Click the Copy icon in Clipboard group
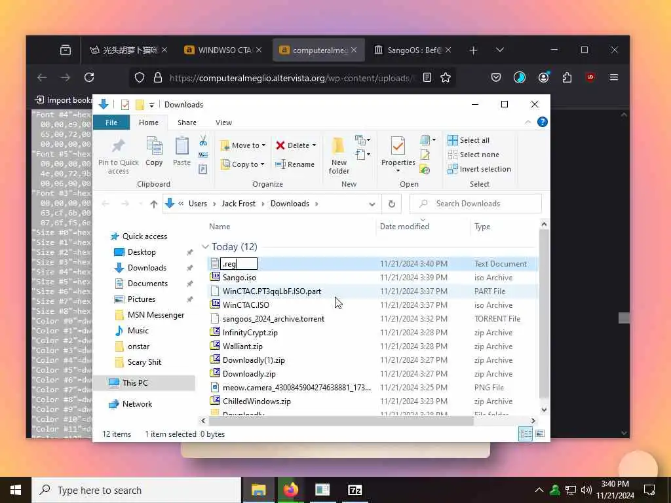The width and height of the screenshot is (671, 503). [x=154, y=147]
